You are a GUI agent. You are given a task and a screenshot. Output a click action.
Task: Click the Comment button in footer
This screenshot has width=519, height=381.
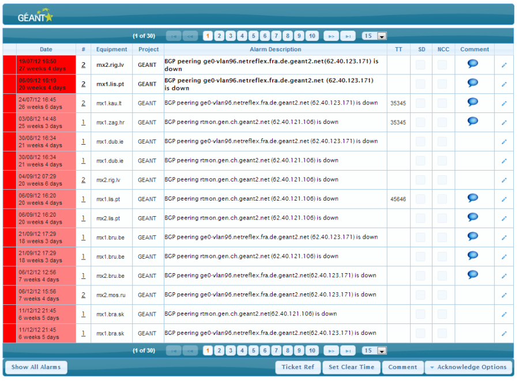pos(403,367)
